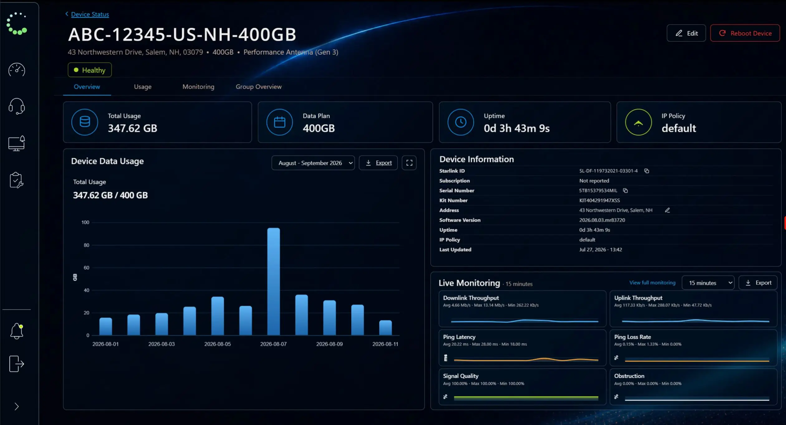786x425 pixels.
Task: Open the clipboard tasks sidebar icon
Action: (x=17, y=180)
